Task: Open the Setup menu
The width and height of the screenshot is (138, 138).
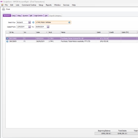Action: pyautogui.click(x=41, y=5)
